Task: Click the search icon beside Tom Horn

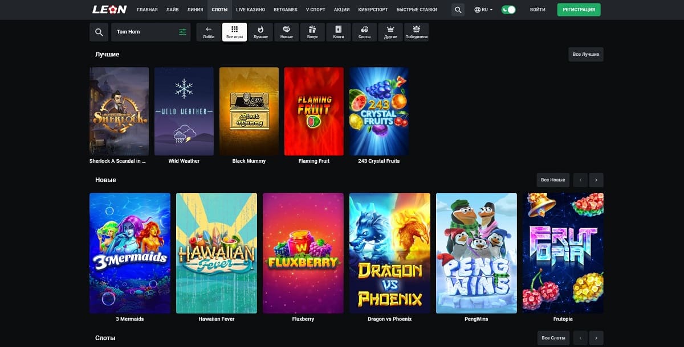Action: [99, 32]
